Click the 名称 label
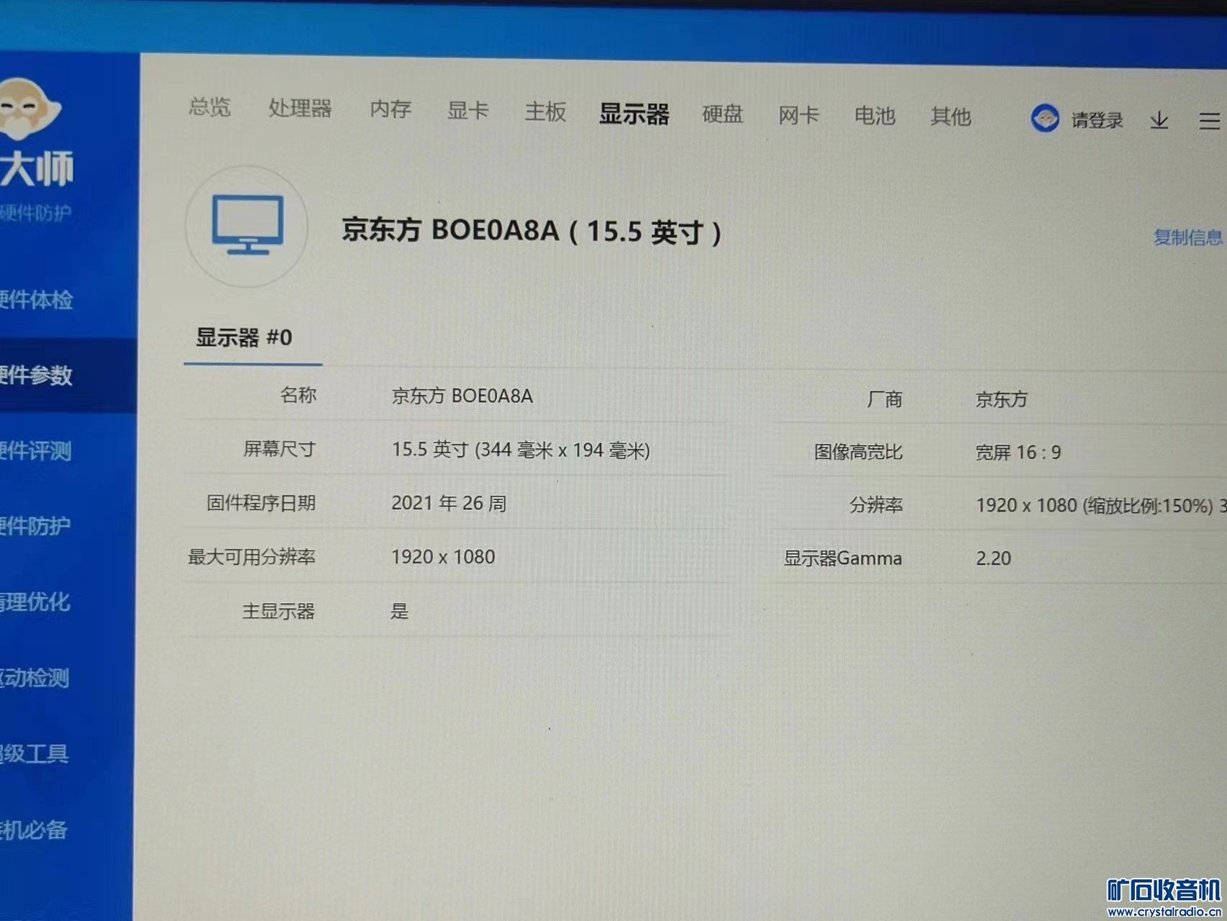 coord(298,395)
